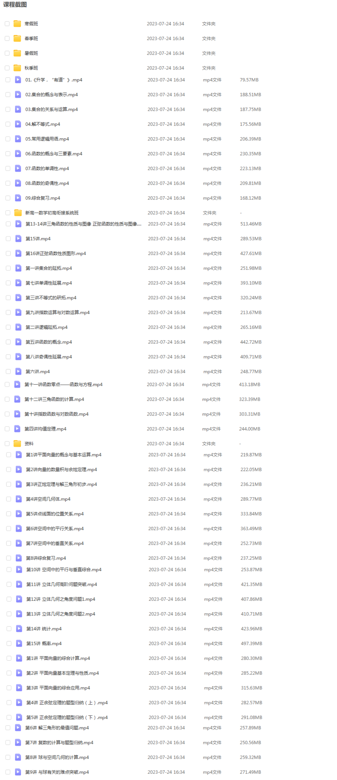Open the 寒假班 folder icon
The image size is (337, 780).
pyautogui.click(x=17, y=24)
